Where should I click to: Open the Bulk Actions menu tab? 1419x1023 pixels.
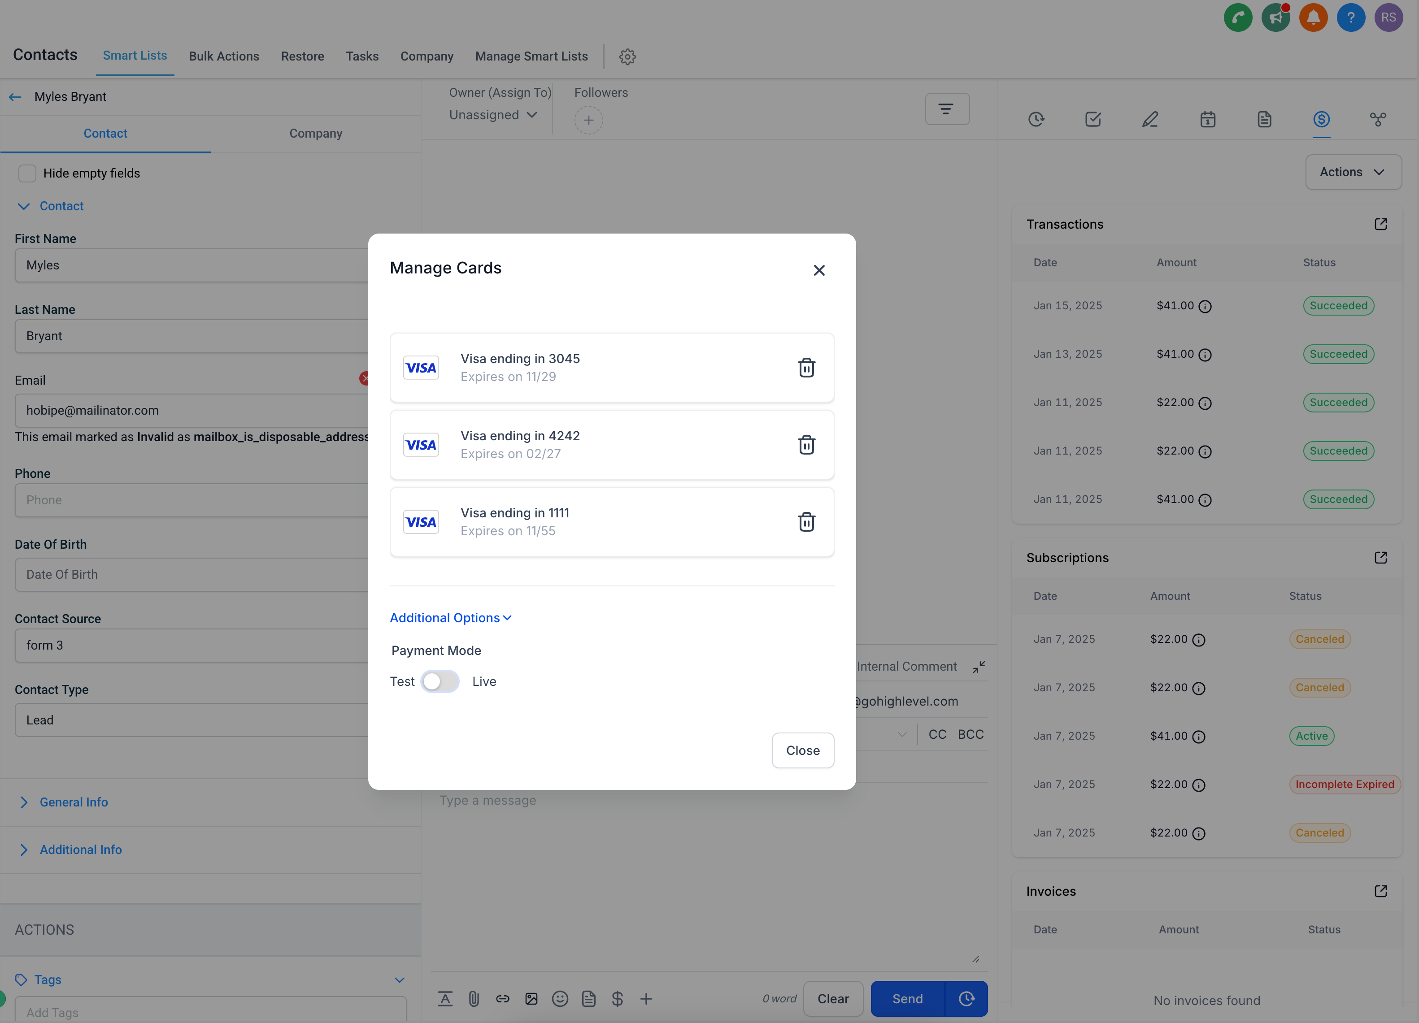(x=224, y=56)
